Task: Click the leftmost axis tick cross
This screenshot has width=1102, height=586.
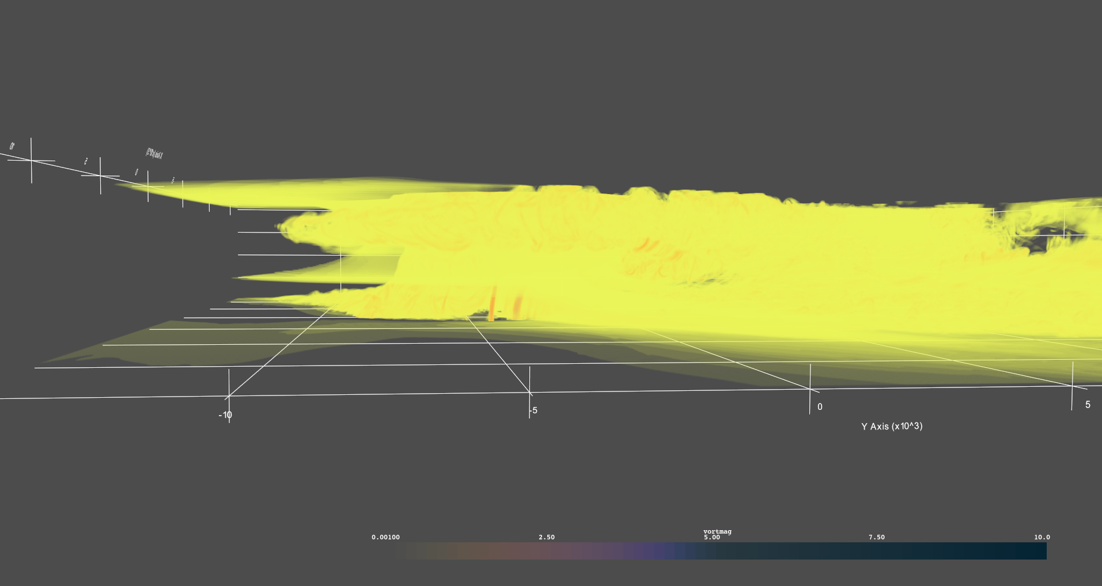Action: (32, 159)
